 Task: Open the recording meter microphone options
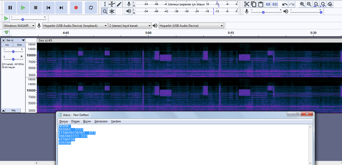[x=129, y=4]
